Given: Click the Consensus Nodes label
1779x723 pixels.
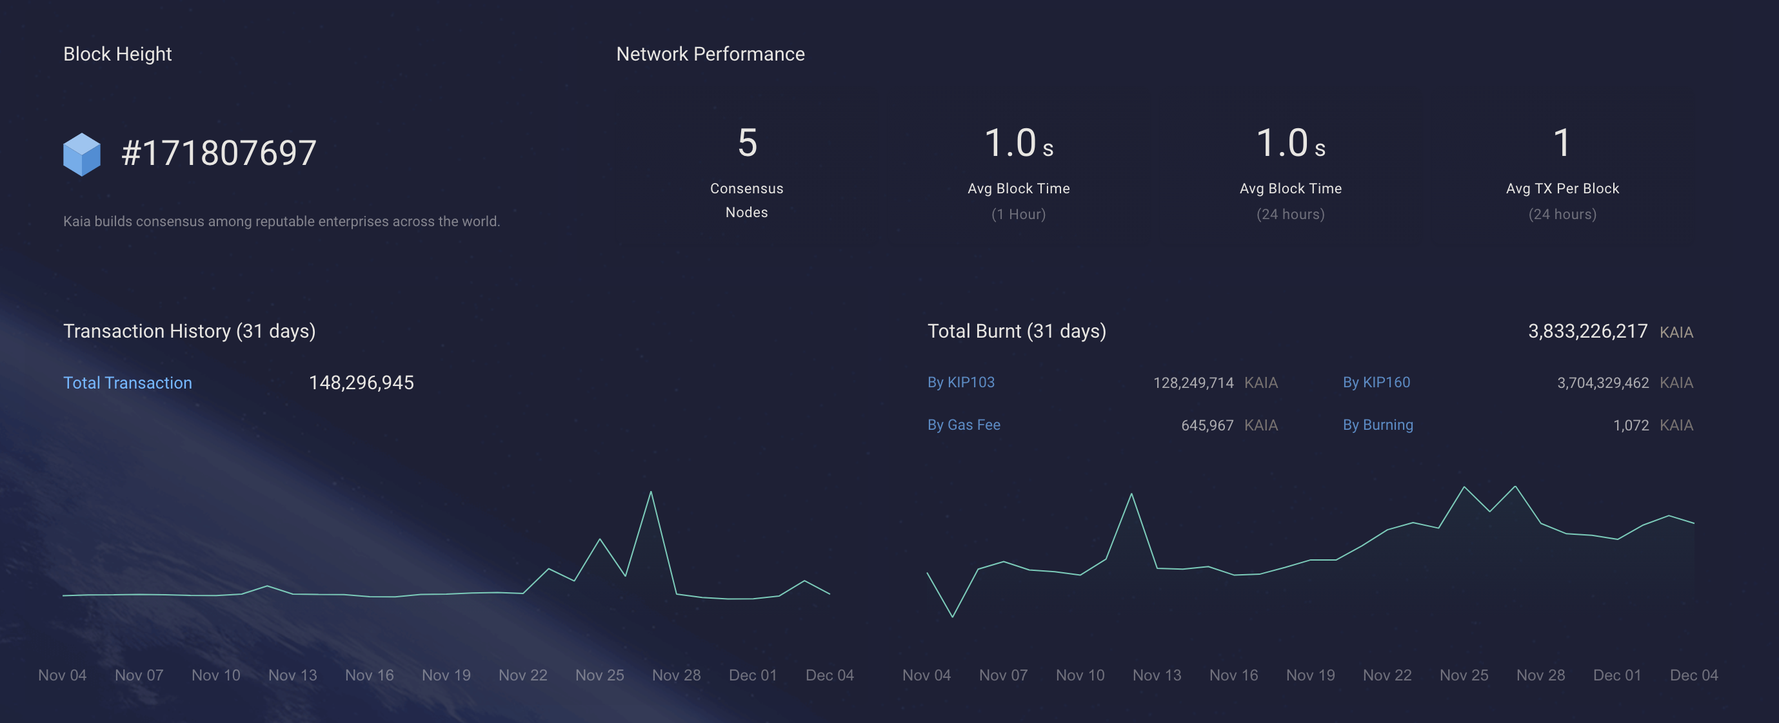Looking at the screenshot, I should point(746,200).
